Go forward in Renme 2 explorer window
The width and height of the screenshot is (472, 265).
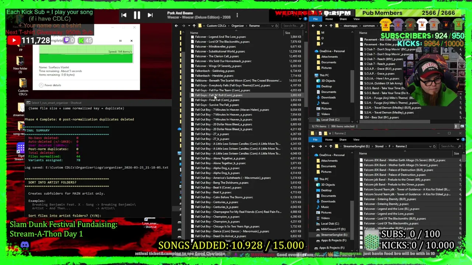[x=320, y=146]
